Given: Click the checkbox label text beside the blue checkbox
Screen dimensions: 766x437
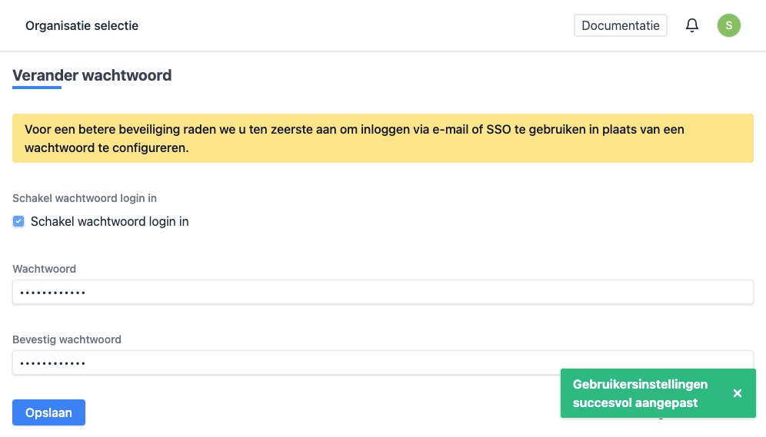Looking at the screenshot, I should (x=110, y=221).
